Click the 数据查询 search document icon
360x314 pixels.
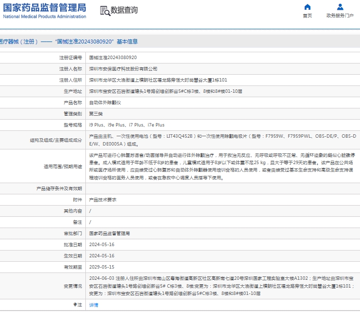pyautogui.click(x=104, y=11)
